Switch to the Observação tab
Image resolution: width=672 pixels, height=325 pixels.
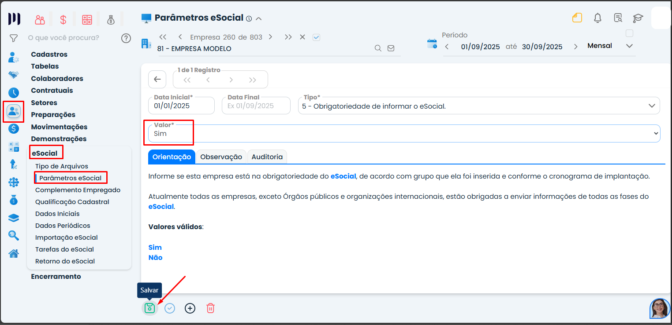221,157
